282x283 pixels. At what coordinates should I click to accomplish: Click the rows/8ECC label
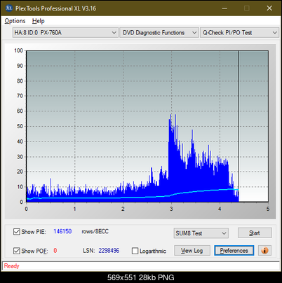pos(95,231)
